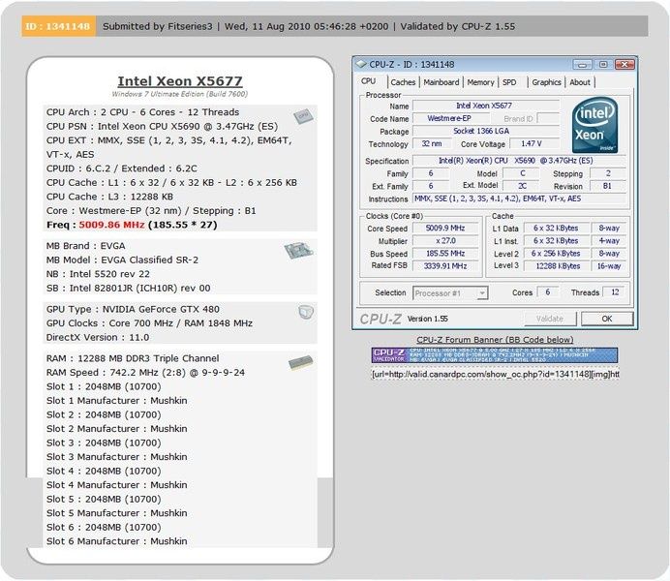This screenshot has height=581, width=670.
Task: Click the Level 2 cache value 6 x 256 KBytes
Action: click(x=557, y=254)
